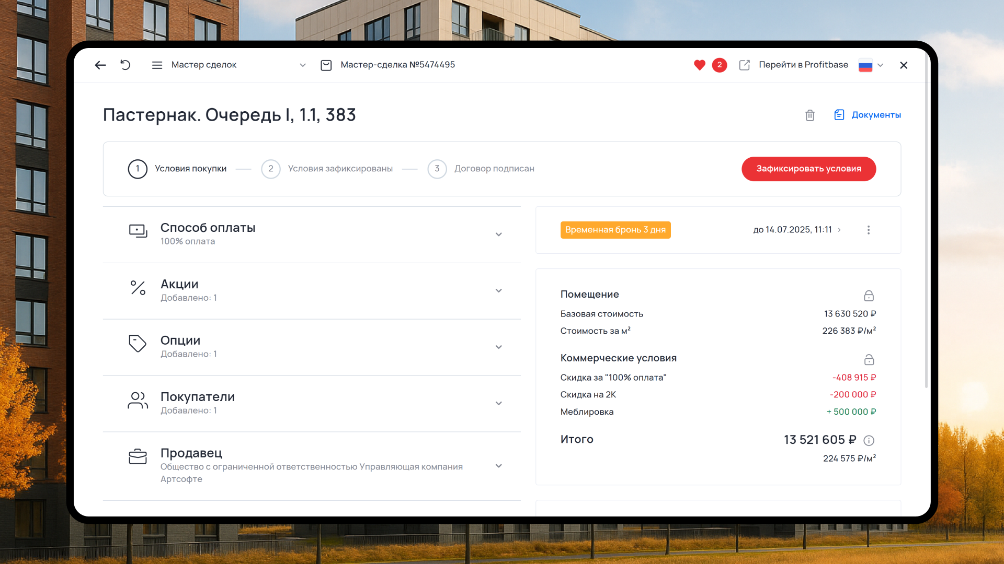Open booking expiry date до 14.07.2025, 11:11
Screen dimensions: 1004x564
pos(797,230)
